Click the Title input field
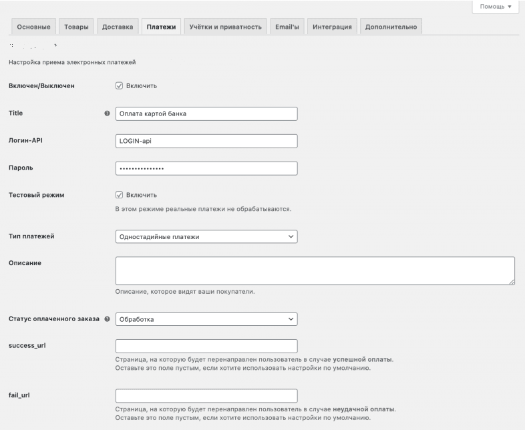 click(206, 114)
